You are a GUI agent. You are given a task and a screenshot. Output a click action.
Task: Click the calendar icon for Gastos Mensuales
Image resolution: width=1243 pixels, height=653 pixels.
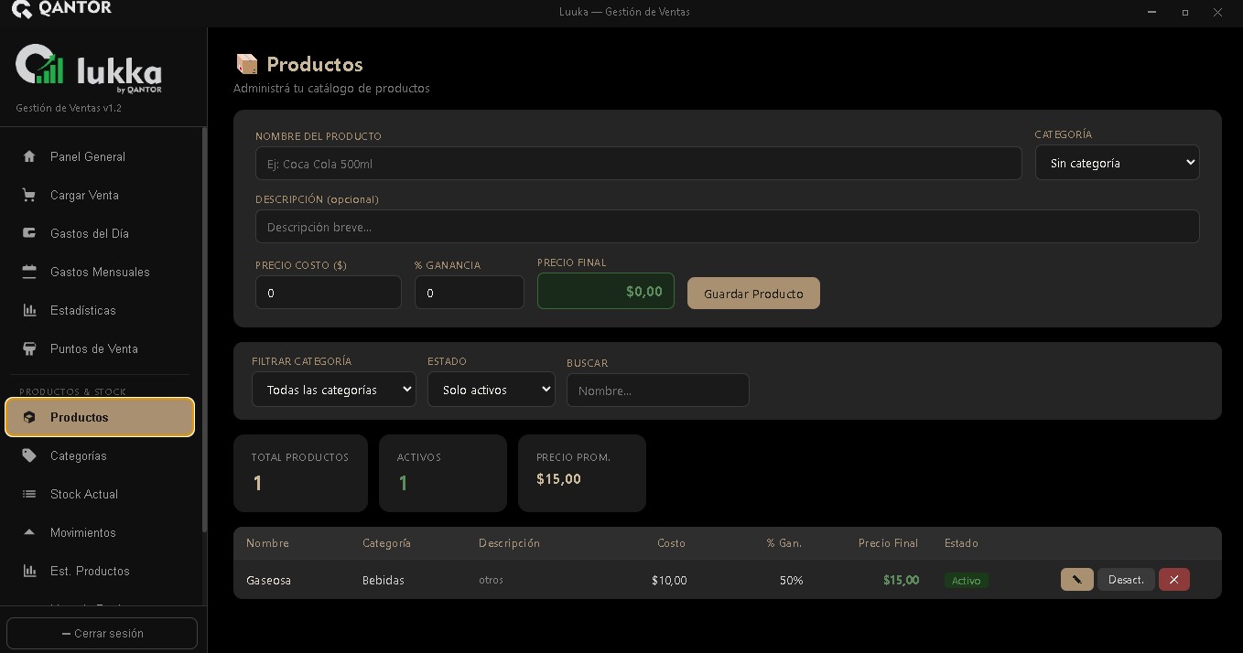coord(29,272)
